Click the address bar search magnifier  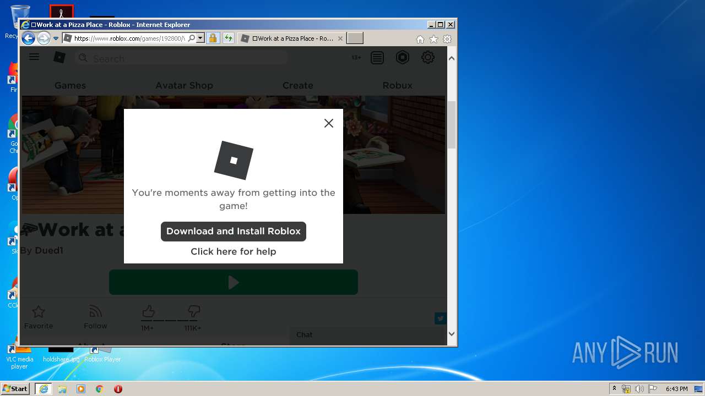tap(191, 38)
